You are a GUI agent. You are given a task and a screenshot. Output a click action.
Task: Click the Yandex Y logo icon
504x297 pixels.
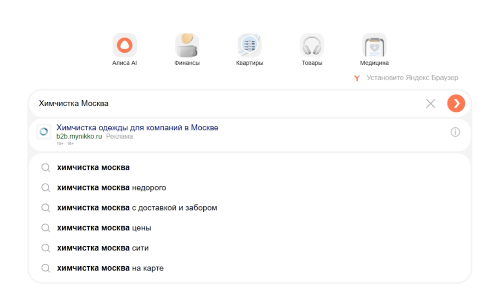click(357, 78)
